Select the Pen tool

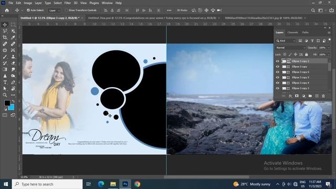[13, 82]
